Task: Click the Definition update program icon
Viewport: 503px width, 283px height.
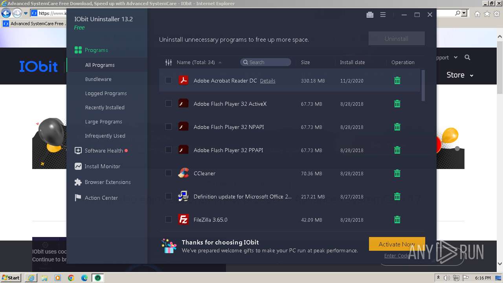Action: point(183,196)
